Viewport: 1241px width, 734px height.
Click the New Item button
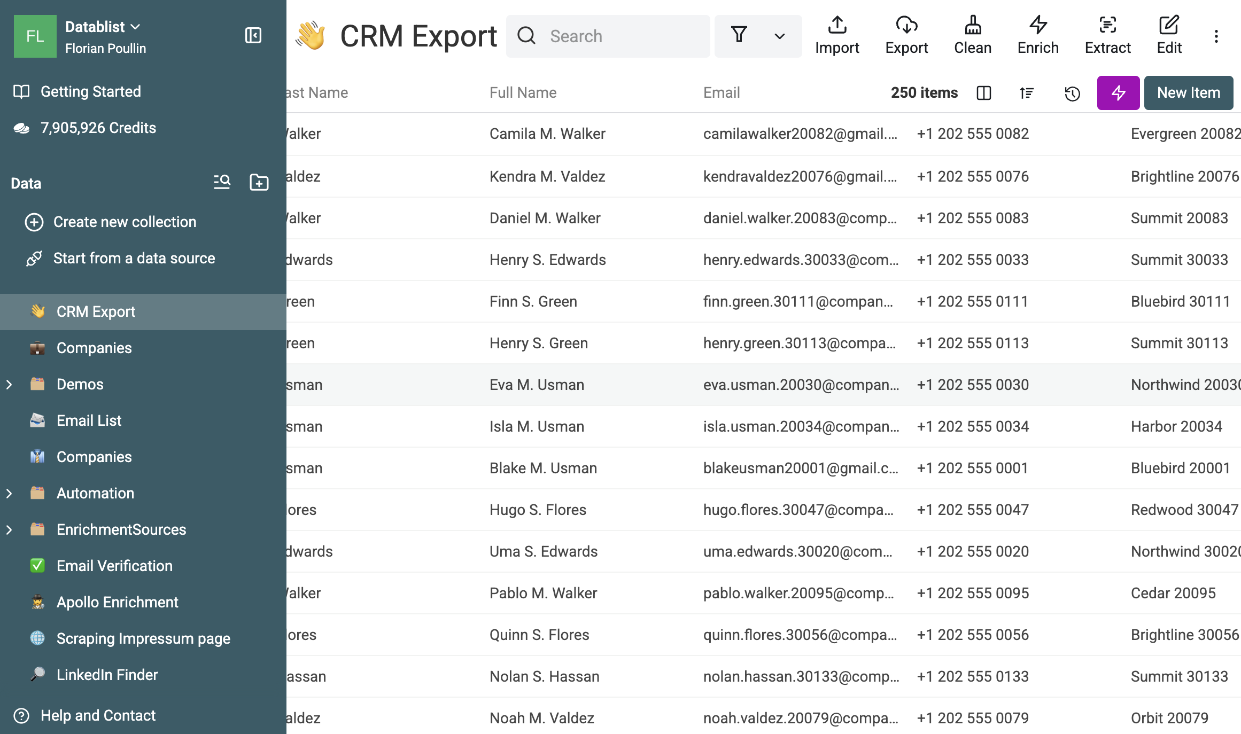(1189, 93)
